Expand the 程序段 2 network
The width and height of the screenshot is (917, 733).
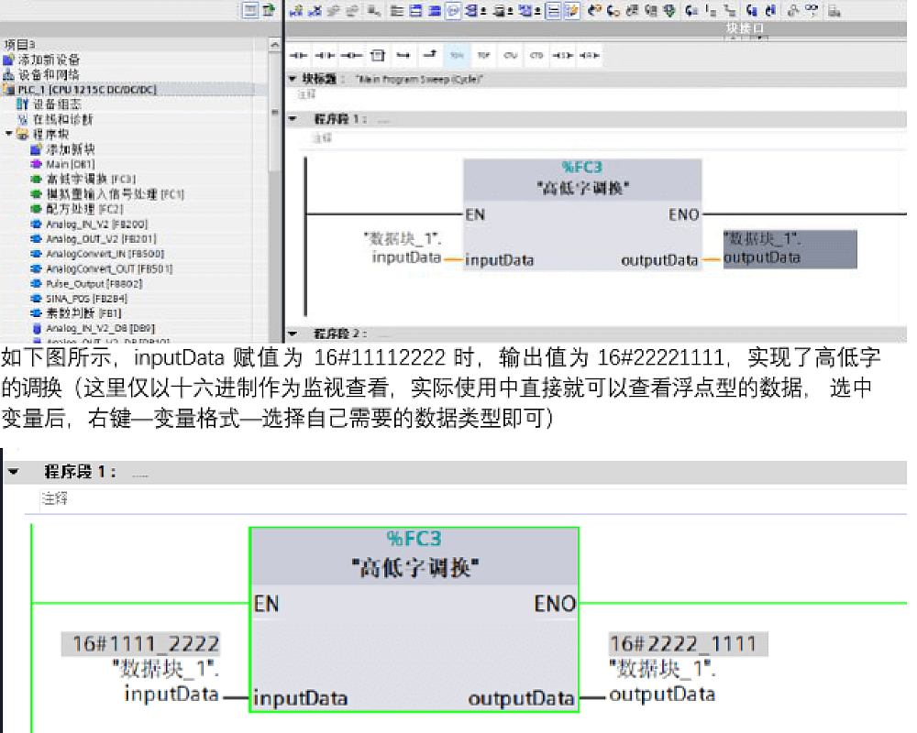[293, 334]
